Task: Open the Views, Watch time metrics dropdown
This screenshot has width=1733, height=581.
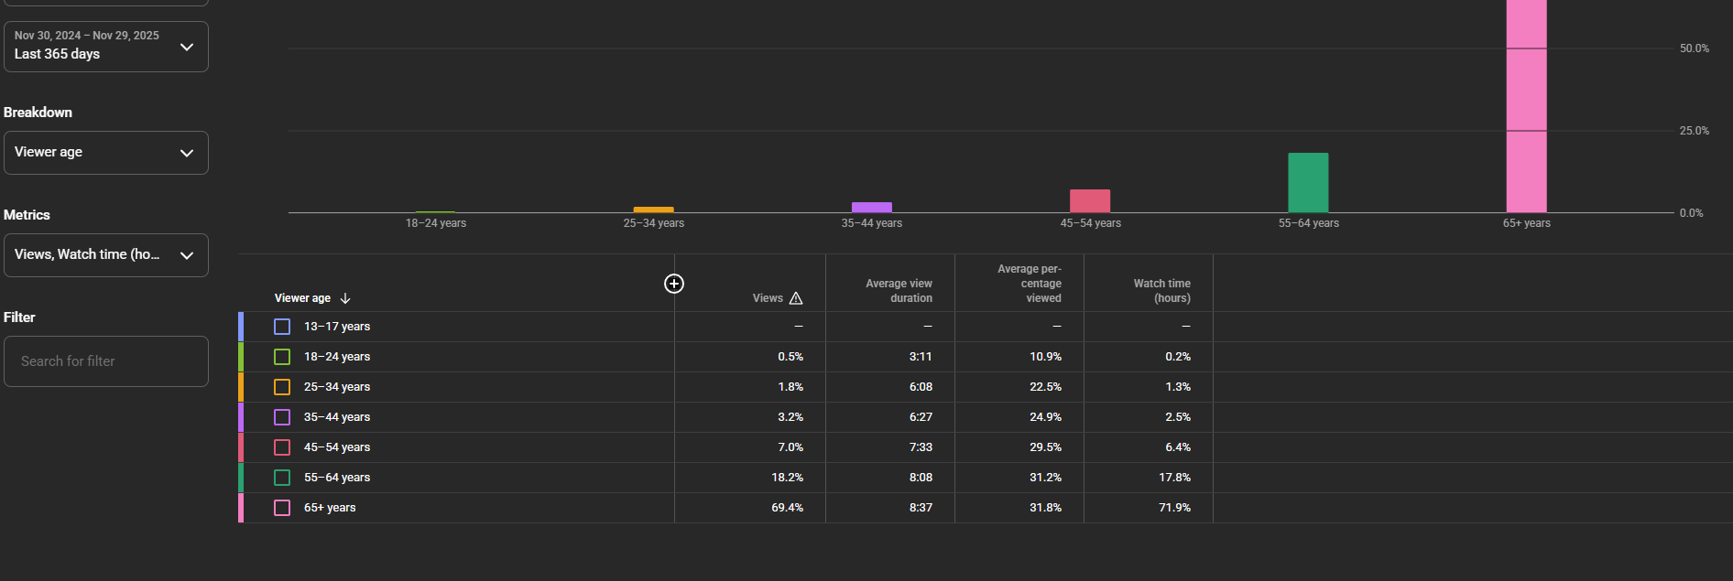Action: (105, 255)
